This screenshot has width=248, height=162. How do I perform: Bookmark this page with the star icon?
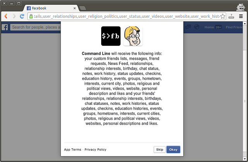(x=223, y=16)
